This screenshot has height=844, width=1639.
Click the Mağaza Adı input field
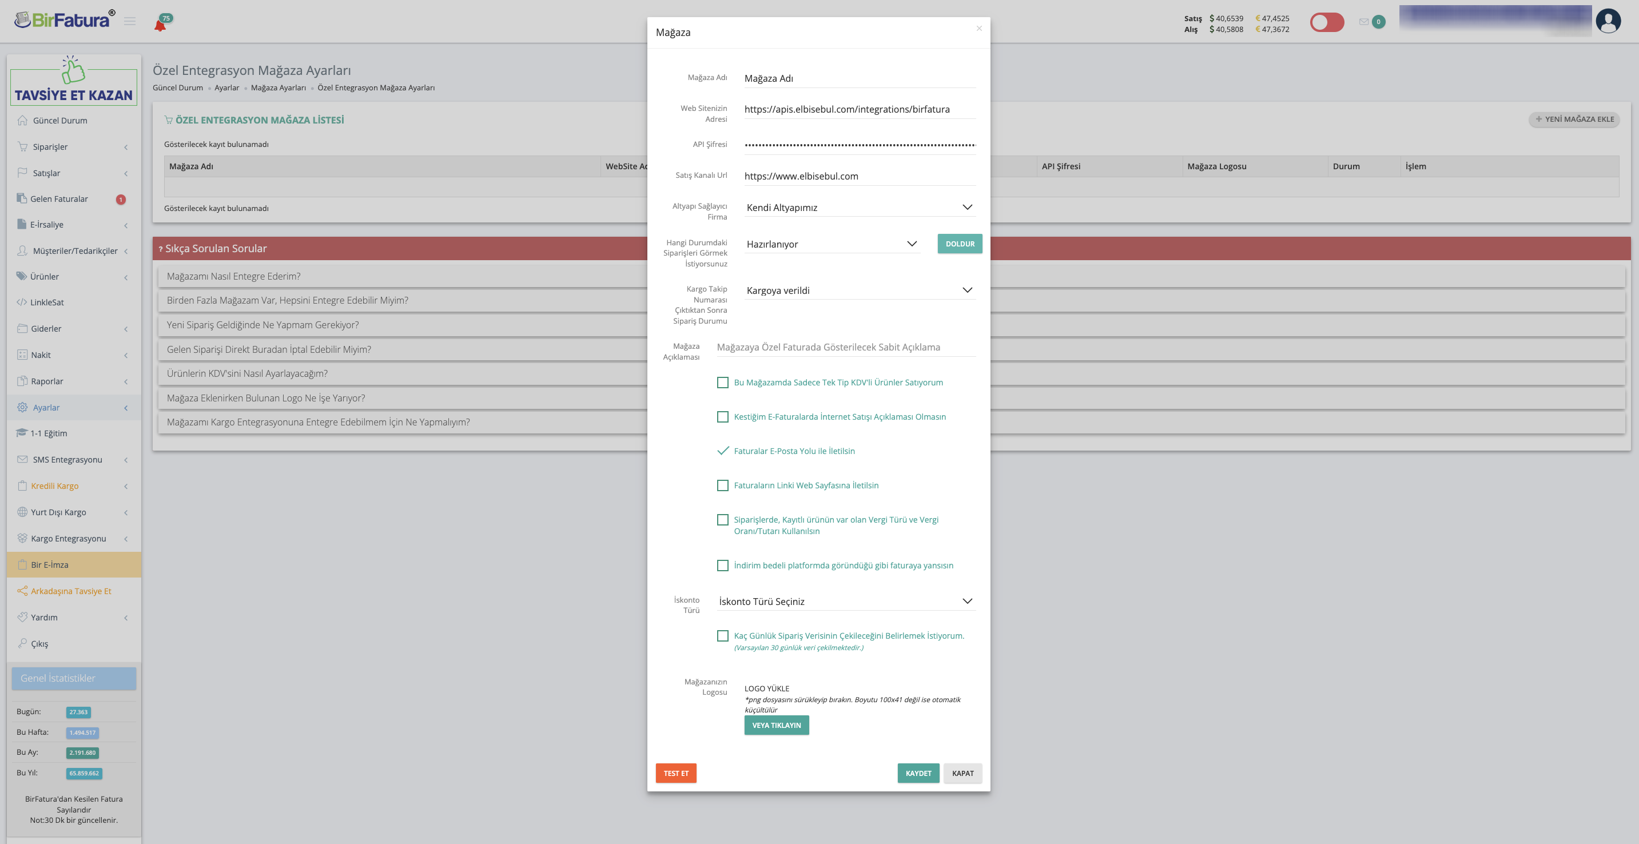click(859, 78)
